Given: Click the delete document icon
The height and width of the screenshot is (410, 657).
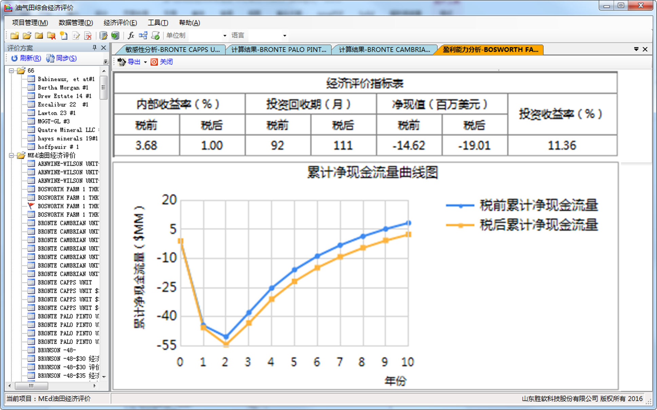Looking at the screenshot, I should (x=88, y=36).
